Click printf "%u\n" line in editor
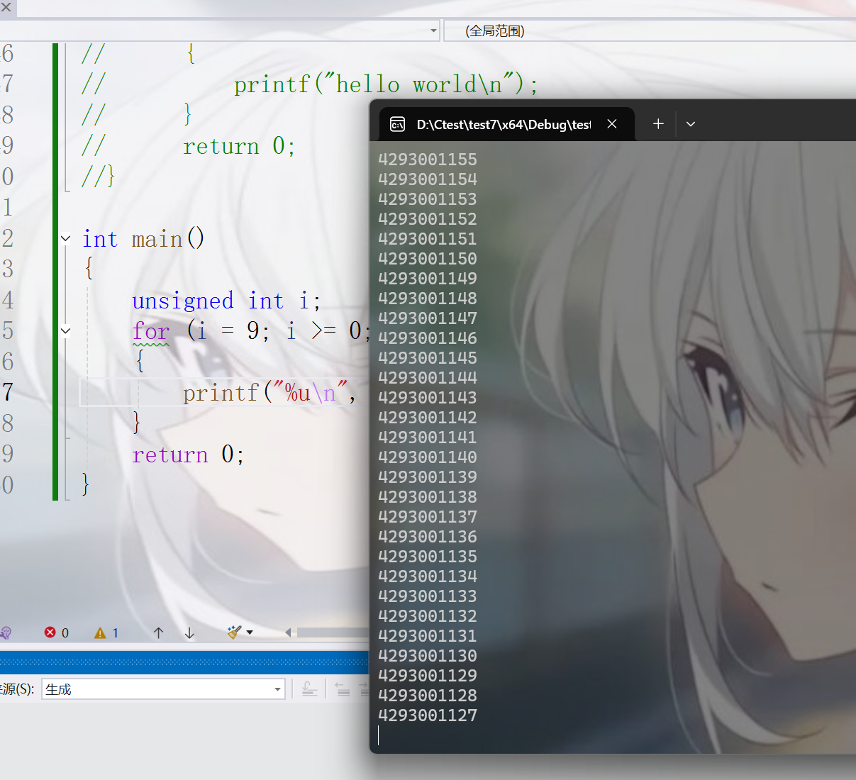The height and width of the screenshot is (780, 856). [269, 392]
